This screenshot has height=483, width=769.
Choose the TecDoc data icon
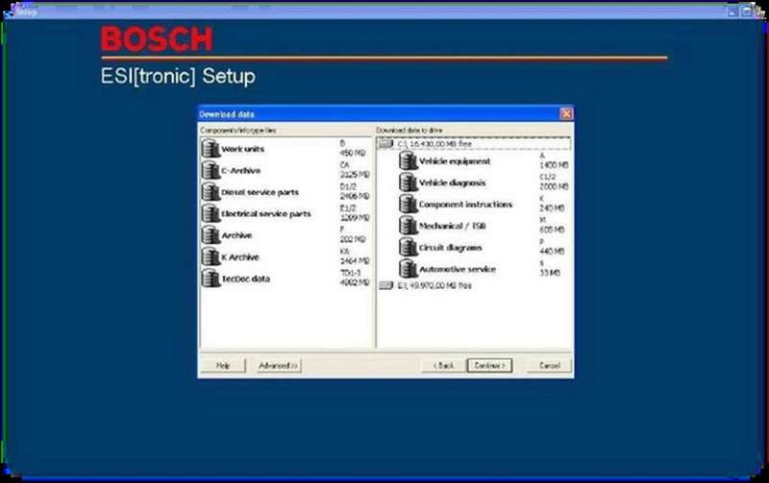211,278
